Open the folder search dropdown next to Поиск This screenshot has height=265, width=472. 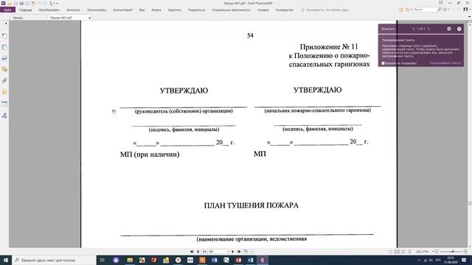click(x=408, y=10)
